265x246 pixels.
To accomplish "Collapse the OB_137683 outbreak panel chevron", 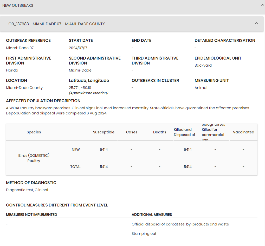I will [x=256, y=23].
